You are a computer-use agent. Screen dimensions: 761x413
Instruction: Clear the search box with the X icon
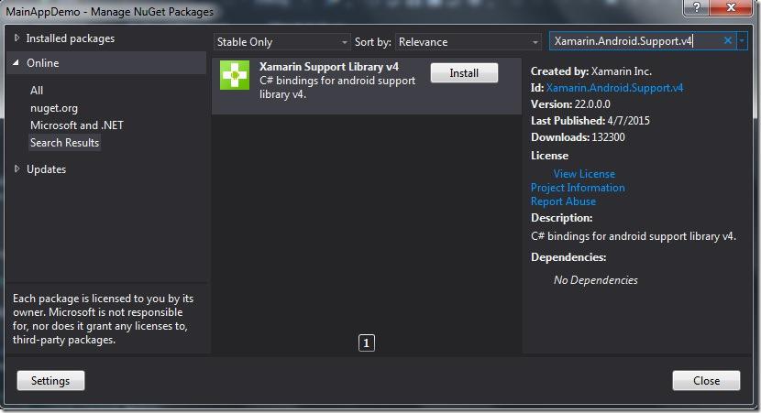[x=727, y=41]
